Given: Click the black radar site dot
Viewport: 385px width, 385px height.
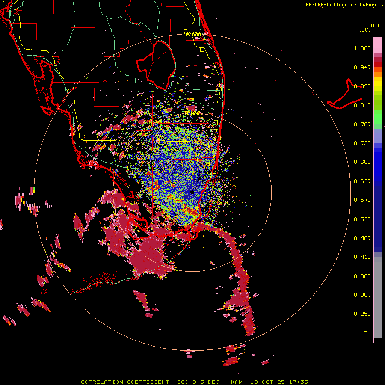Looking at the screenshot, I should (192, 192).
